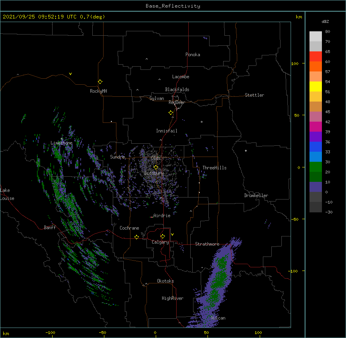Select the red 65 dBZ legend swatch
346x338 pixels.
tap(315, 57)
